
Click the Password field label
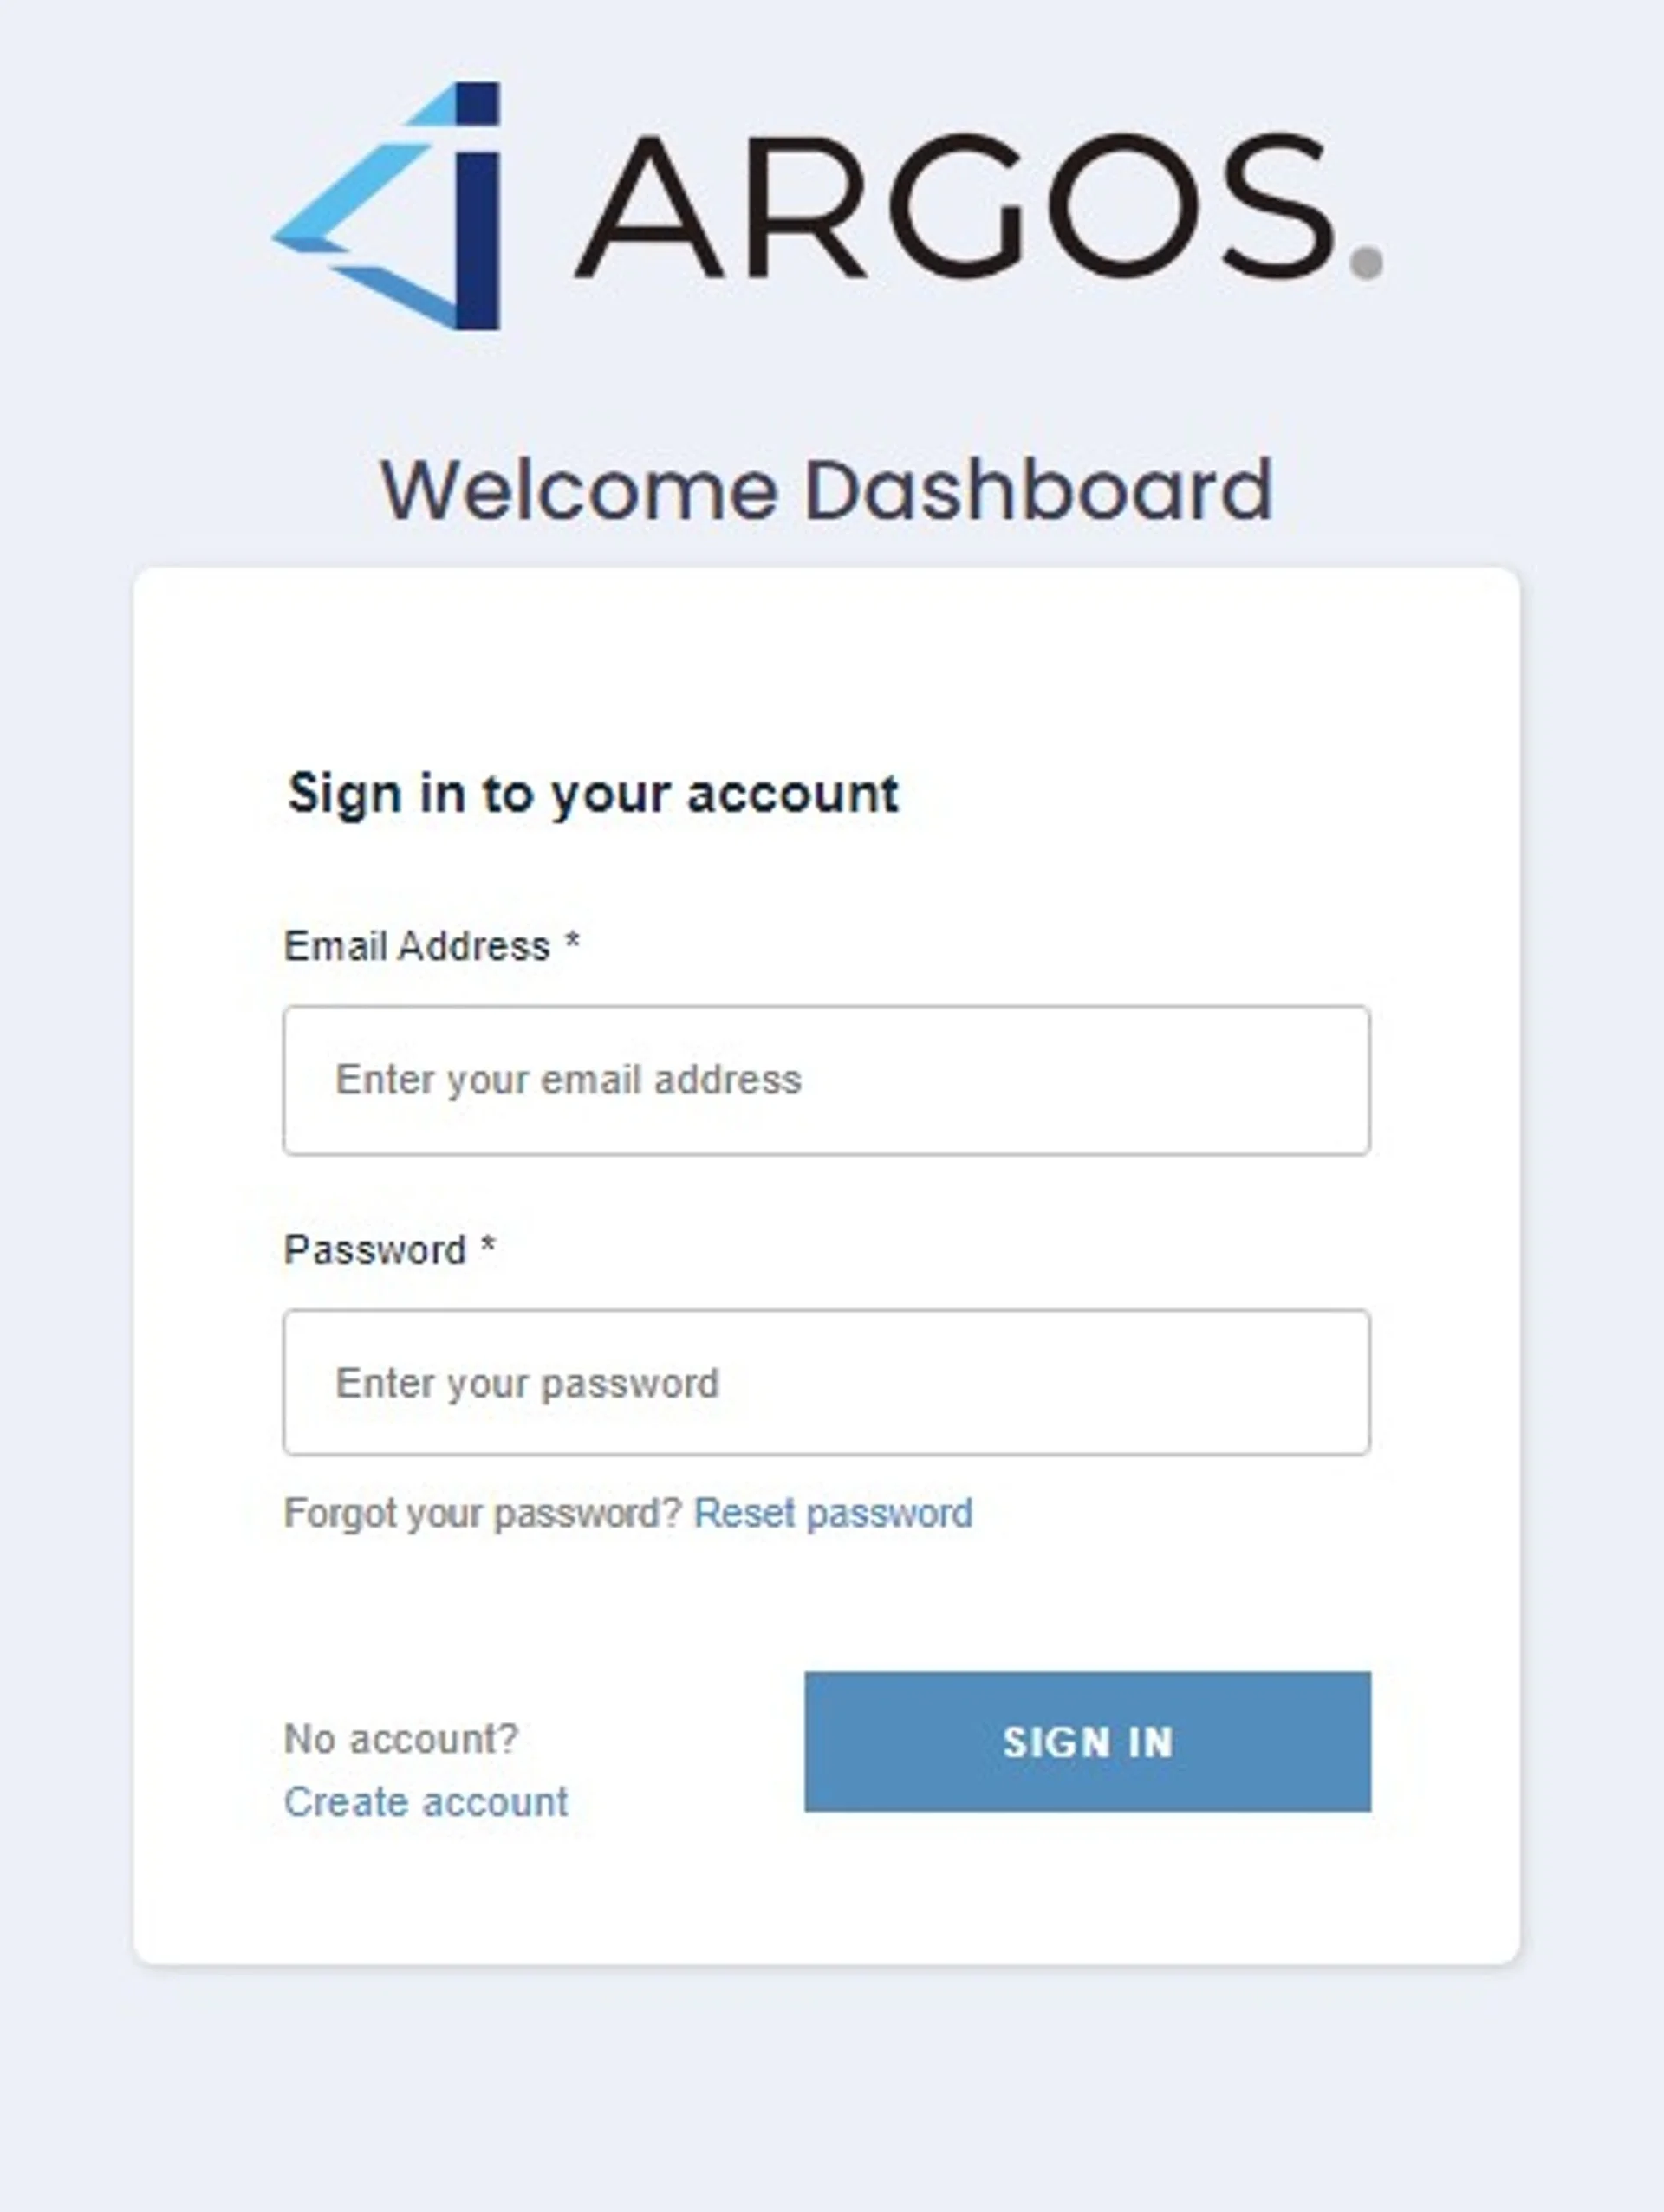click(375, 1250)
